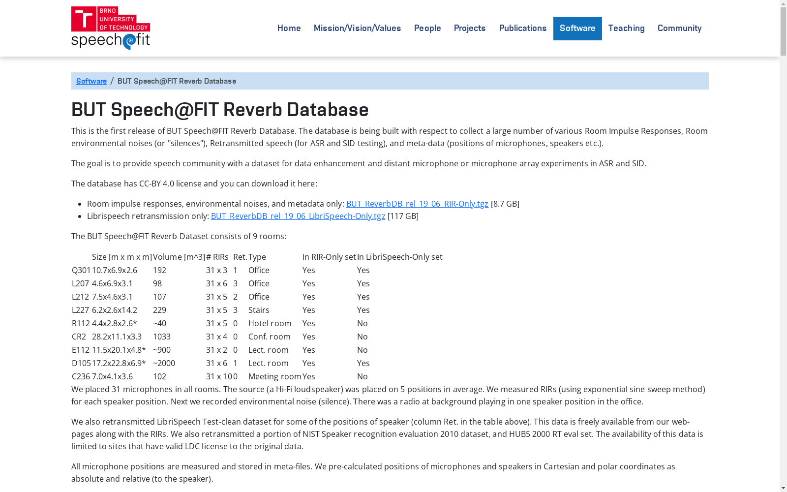Click the Volume [m^3] column header
The image size is (787, 492).
179,257
